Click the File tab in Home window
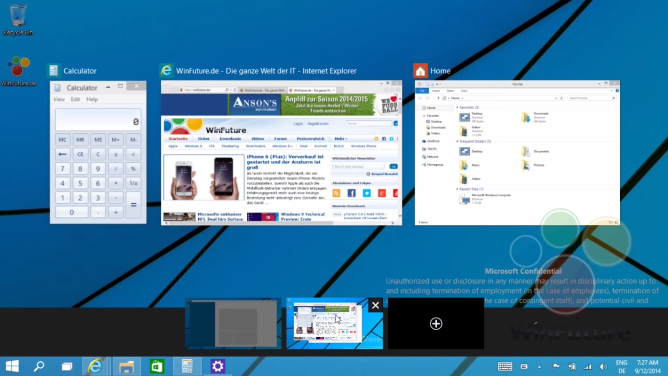Screen dimensions: 668x376 tap(422, 91)
